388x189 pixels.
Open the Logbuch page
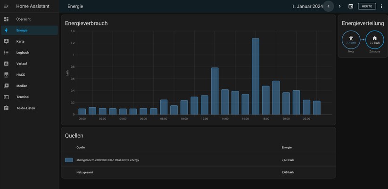tap(23, 53)
